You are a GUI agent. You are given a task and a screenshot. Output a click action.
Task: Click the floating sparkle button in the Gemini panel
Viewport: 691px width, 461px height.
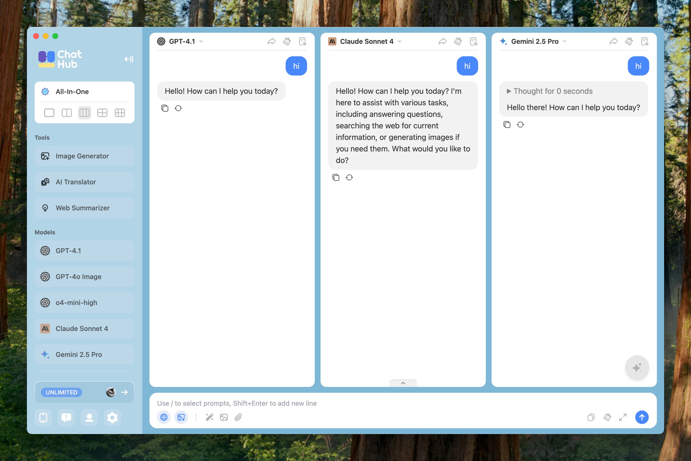pyautogui.click(x=637, y=367)
